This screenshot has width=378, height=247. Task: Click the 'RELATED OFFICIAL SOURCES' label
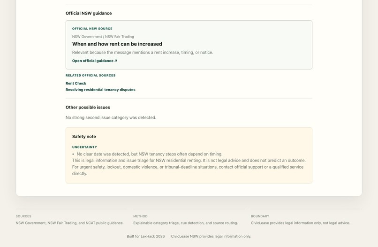(91, 75)
